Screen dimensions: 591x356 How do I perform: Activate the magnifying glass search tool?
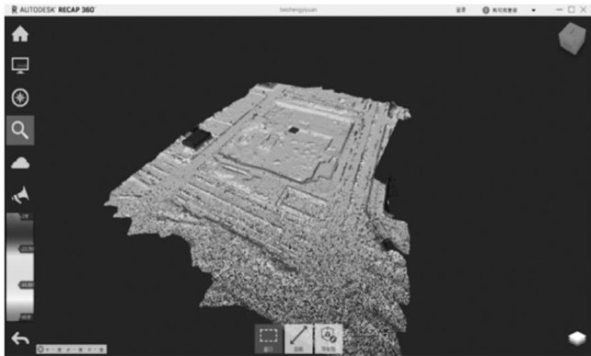20,131
